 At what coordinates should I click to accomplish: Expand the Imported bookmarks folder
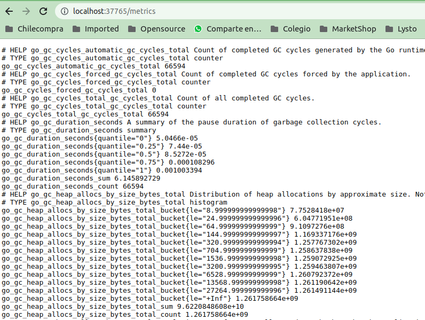point(95,29)
